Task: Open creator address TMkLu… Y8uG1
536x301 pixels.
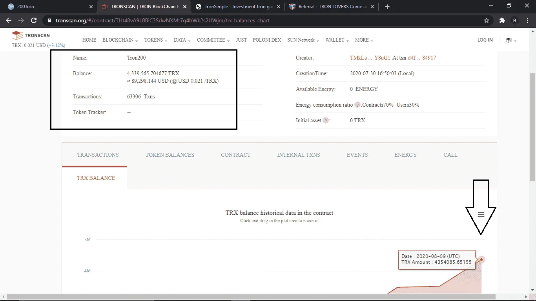Action: pyautogui.click(x=370, y=58)
